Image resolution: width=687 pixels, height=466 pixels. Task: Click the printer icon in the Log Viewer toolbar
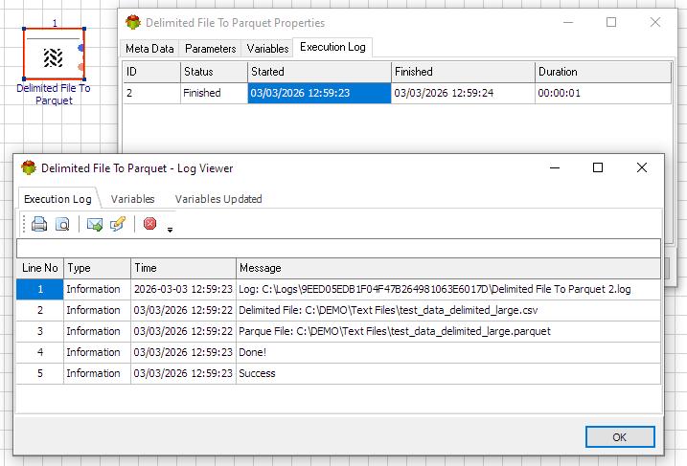[x=39, y=224]
